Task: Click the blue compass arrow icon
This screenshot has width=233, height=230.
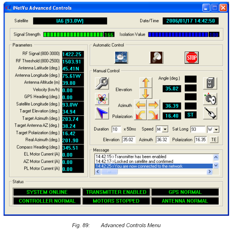Action: [x=102, y=113]
